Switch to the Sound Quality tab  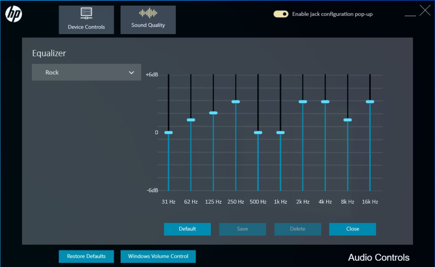[x=148, y=20]
